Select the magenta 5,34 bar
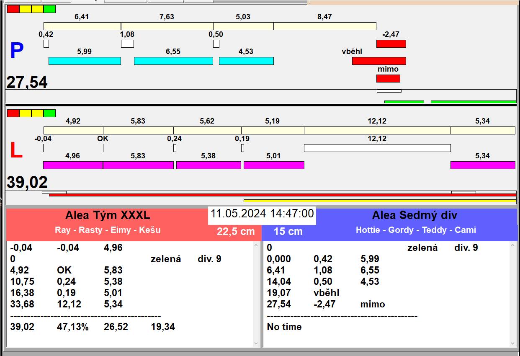Viewport: 520px width, 356px height. coord(483,165)
